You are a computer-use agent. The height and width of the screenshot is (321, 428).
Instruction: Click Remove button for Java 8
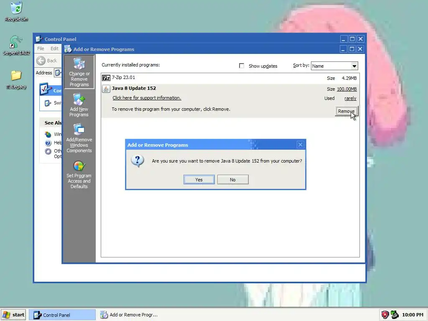346,111
